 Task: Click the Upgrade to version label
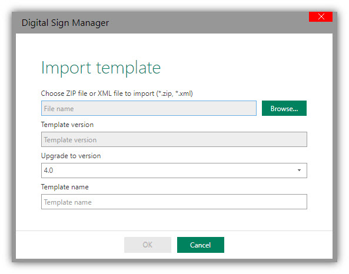point(71,156)
